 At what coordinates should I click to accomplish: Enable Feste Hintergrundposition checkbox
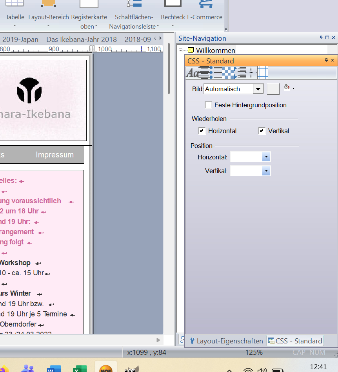click(208, 105)
